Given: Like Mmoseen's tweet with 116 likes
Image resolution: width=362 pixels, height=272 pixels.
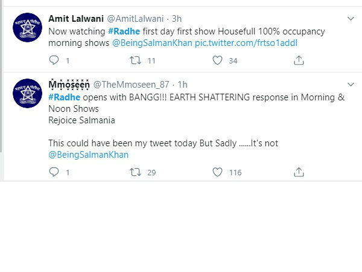Looking at the screenshot, I should [x=217, y=172].
